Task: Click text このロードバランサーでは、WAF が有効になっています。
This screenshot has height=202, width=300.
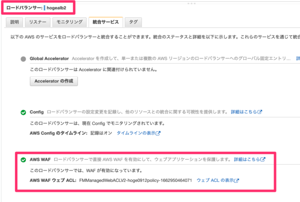Action: point(86,171)
